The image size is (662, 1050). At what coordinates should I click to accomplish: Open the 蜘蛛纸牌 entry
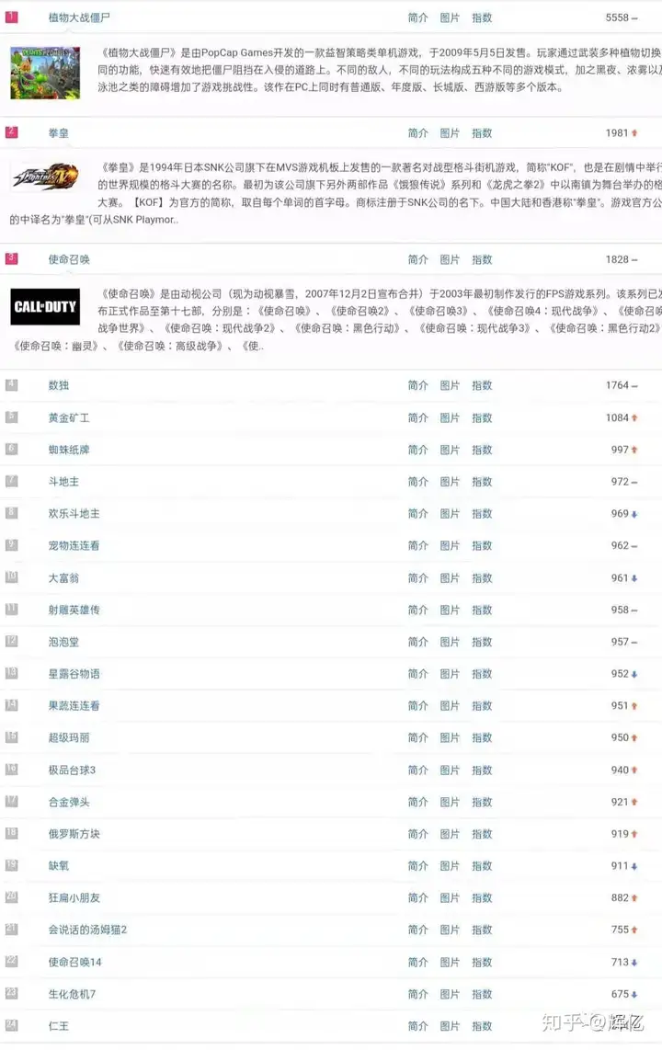(x=69, y=450)
